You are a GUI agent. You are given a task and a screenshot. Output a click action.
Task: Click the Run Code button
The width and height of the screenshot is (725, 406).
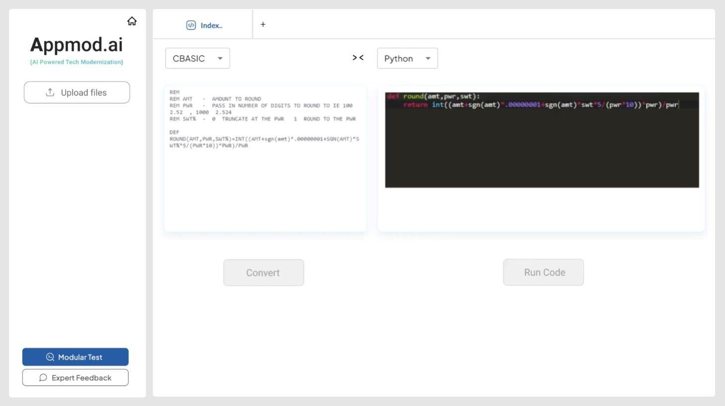[544, 272]
